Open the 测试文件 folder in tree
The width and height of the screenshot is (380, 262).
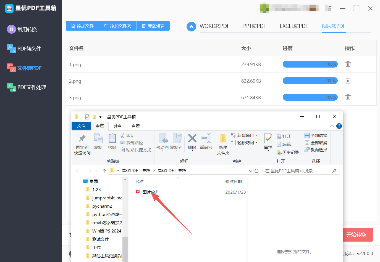pyautogui.click(x=98, y=239)
